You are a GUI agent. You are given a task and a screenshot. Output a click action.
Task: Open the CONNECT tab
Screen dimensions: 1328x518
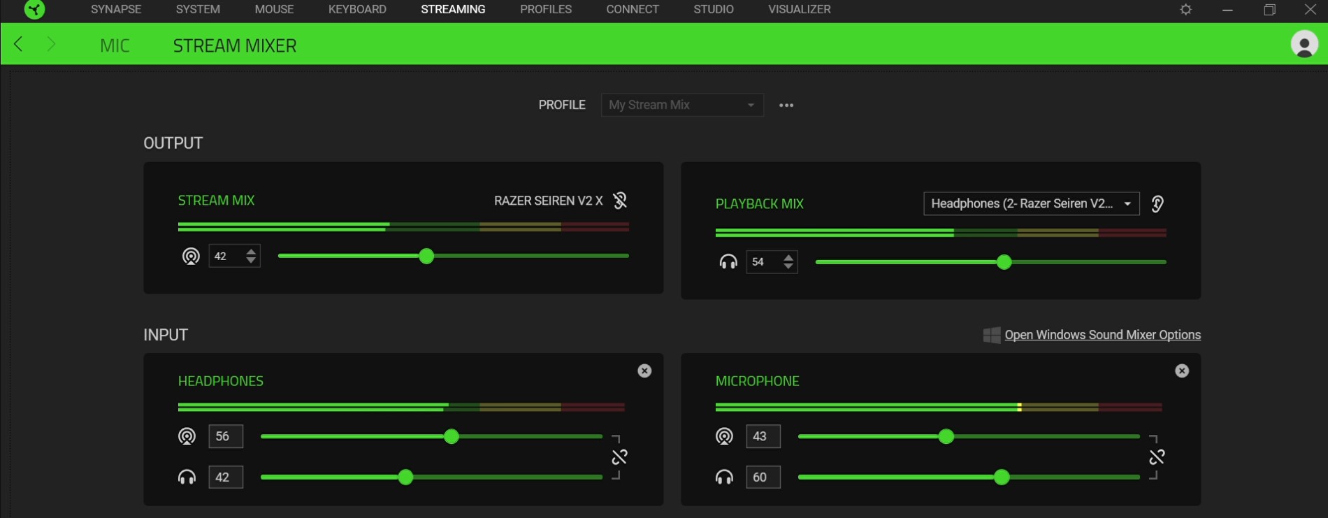coord(633,9)
